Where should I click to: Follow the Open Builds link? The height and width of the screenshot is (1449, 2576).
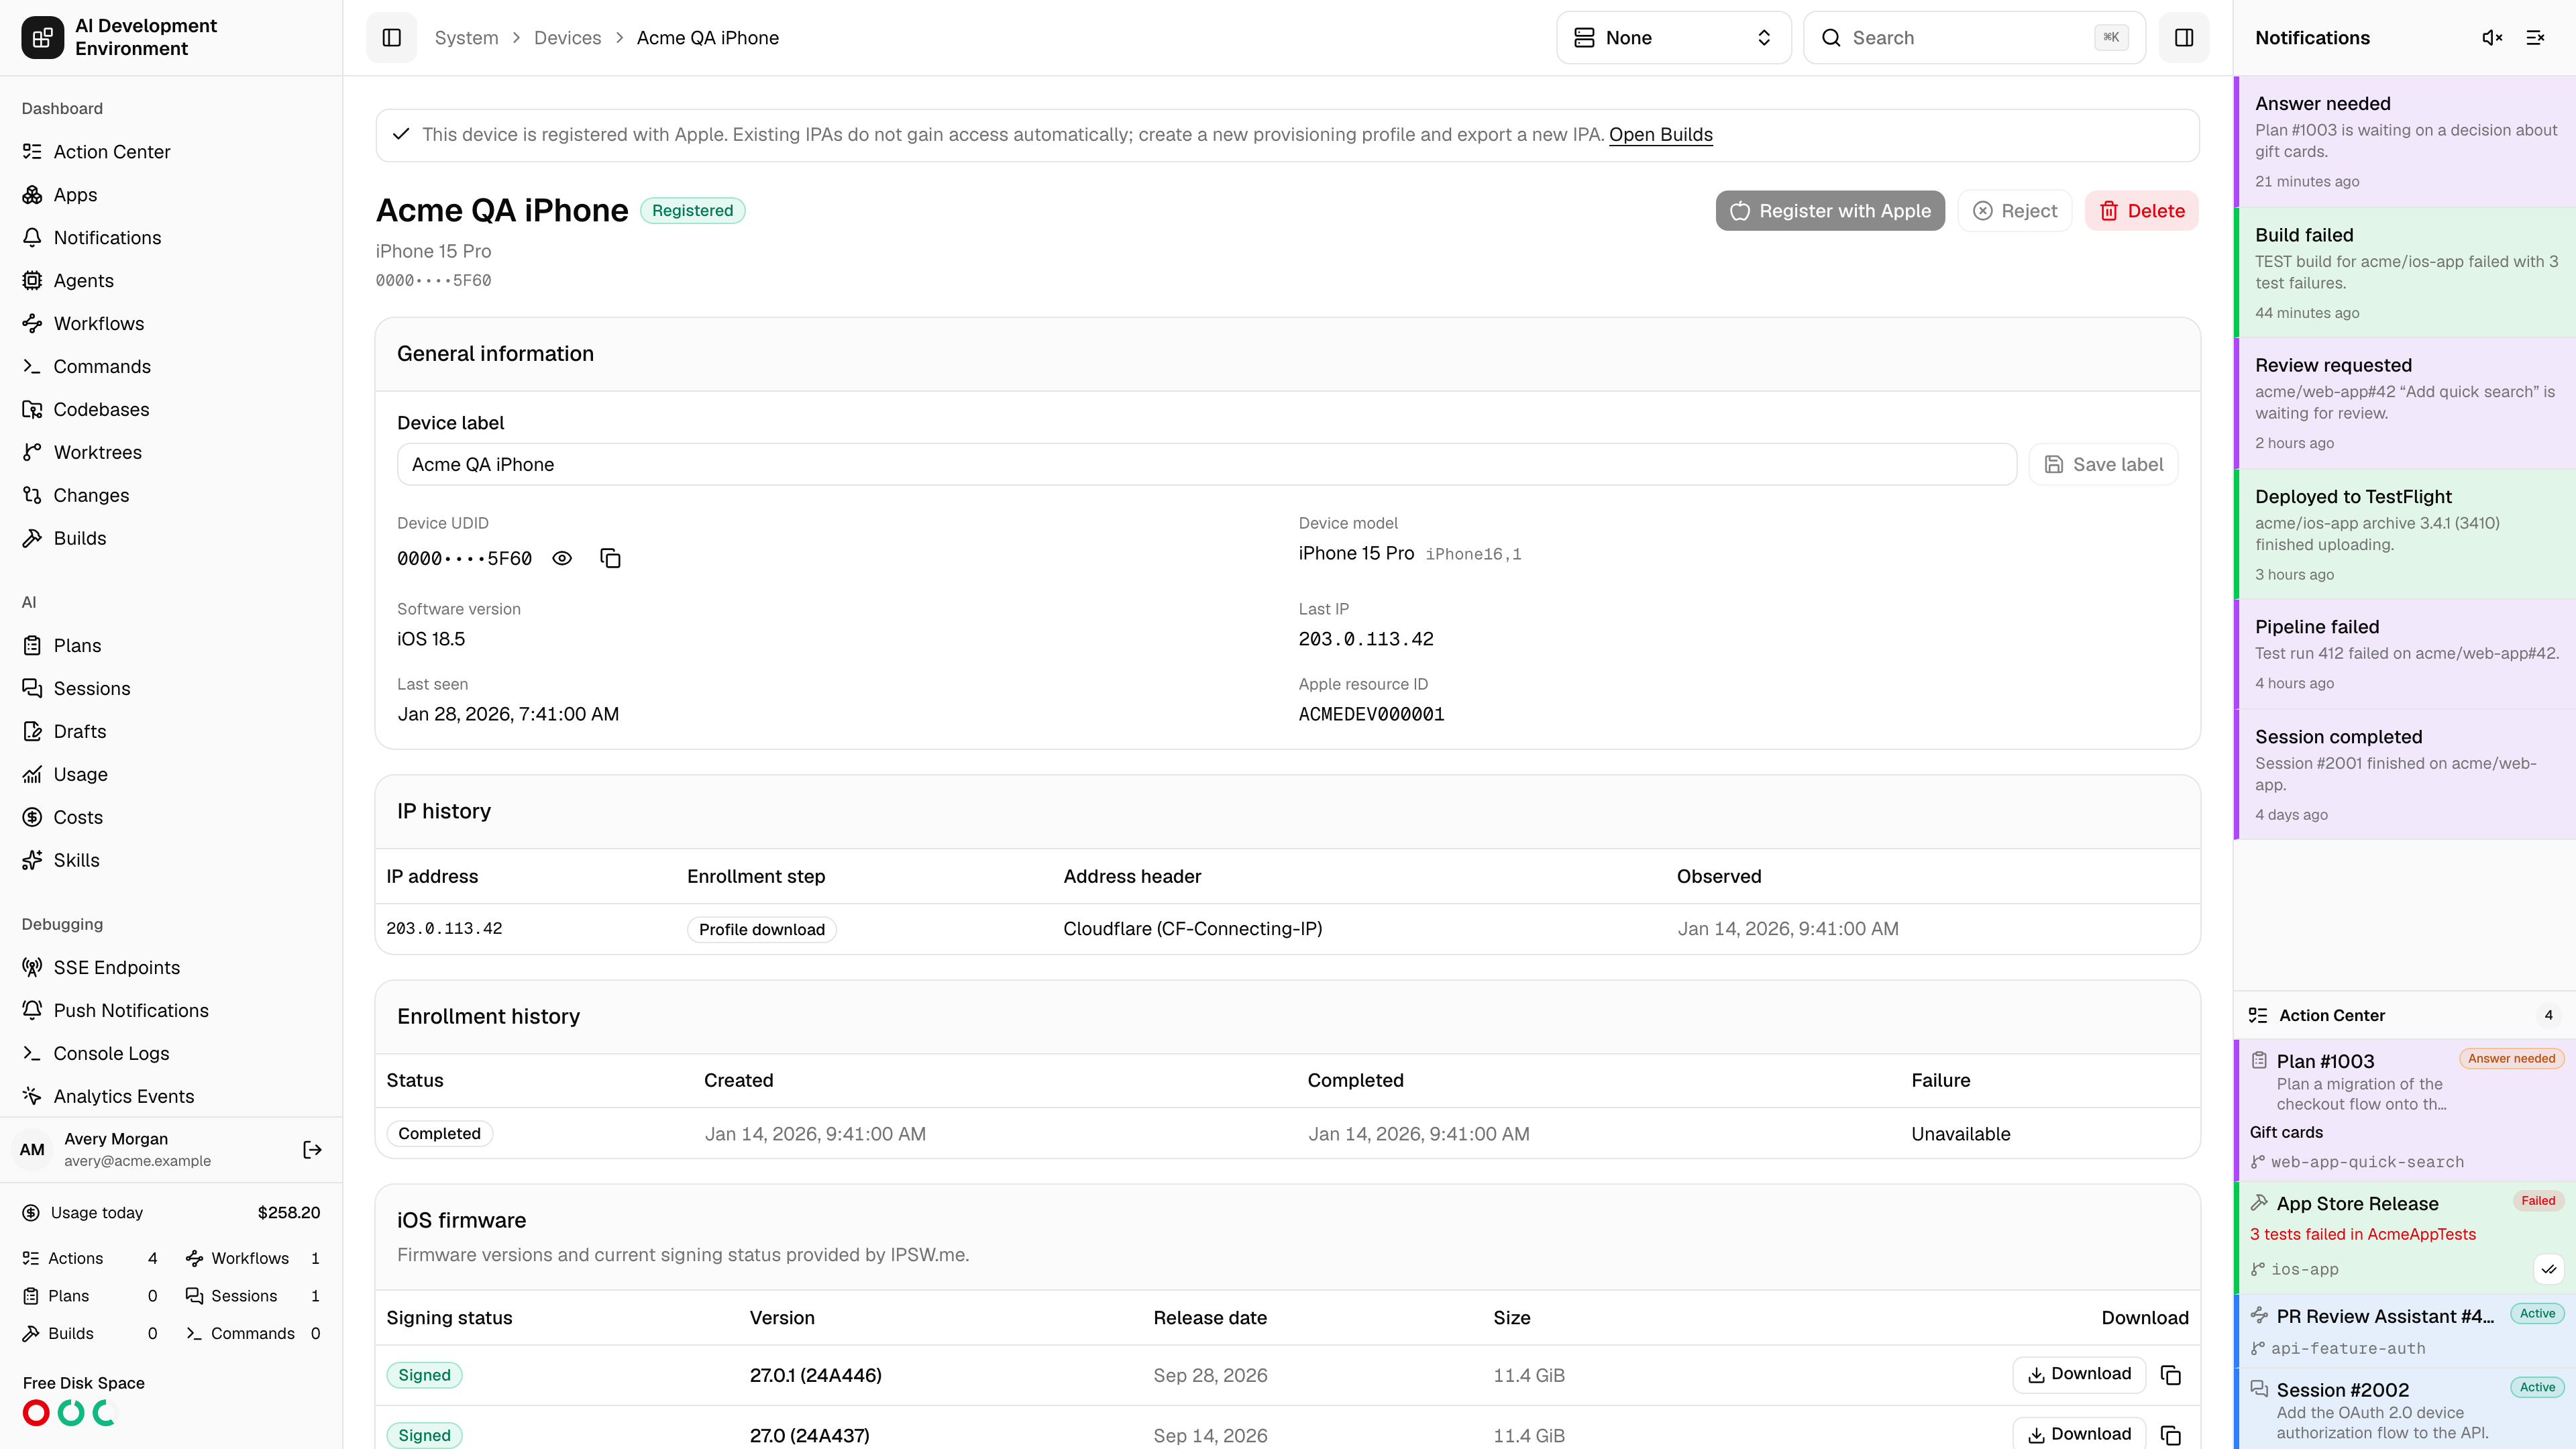[1660, 135]
